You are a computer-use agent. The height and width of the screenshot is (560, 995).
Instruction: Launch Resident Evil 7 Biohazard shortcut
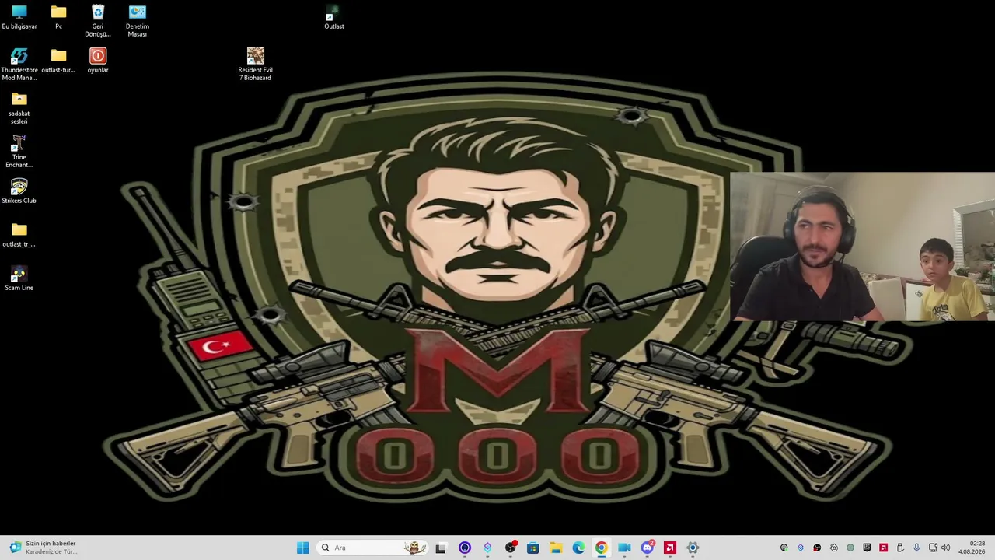[256, 65]
